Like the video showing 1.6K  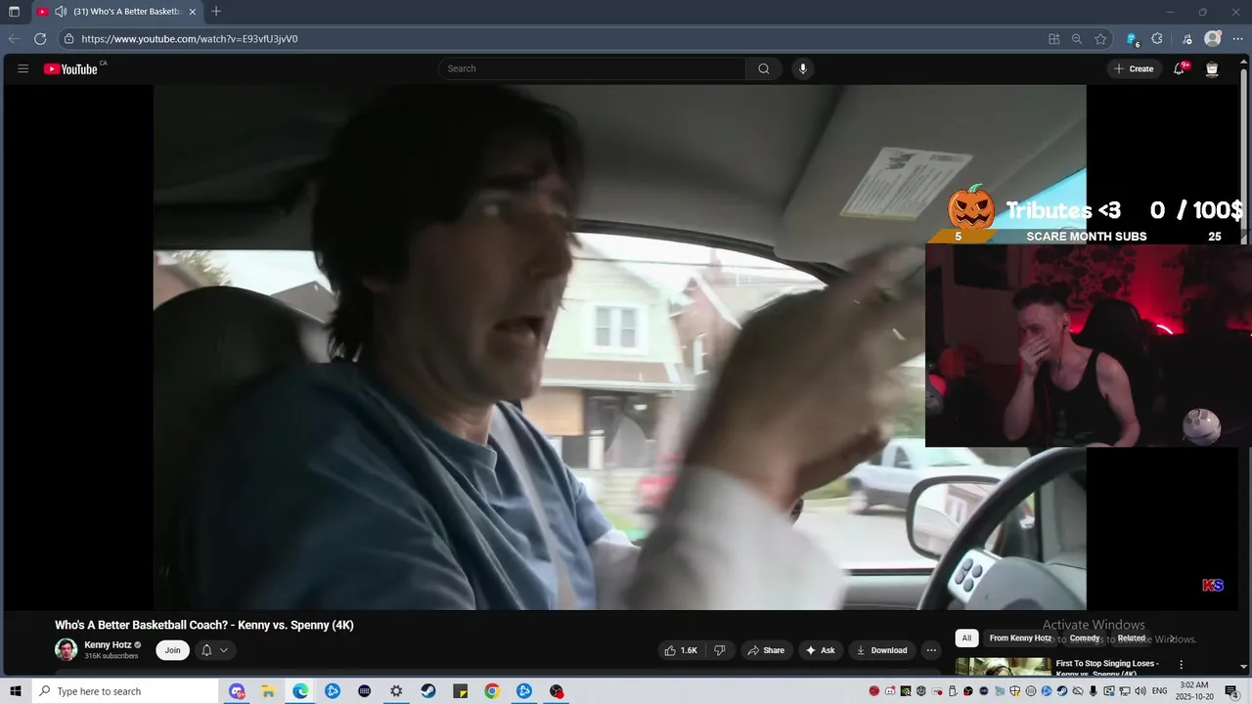click(x=681, y=650)
